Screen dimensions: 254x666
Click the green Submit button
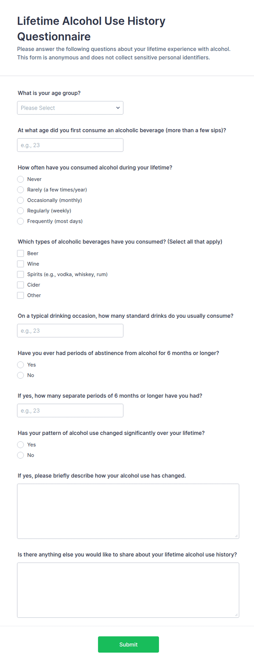128,644
